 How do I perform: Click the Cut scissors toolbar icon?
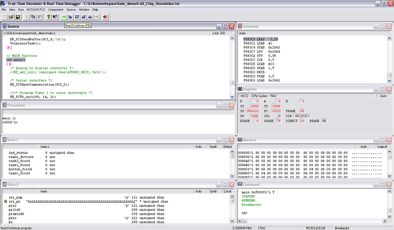[27, 17]
